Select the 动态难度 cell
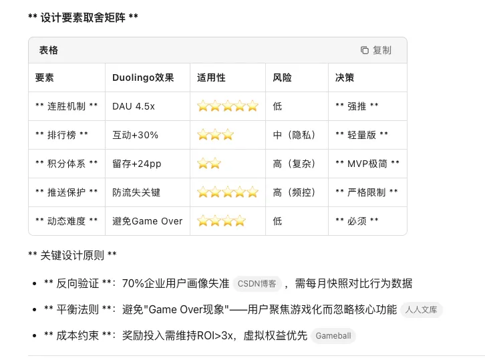Viewport: 485px width, 358px height. pyautogui.click(x=67, y=221)
